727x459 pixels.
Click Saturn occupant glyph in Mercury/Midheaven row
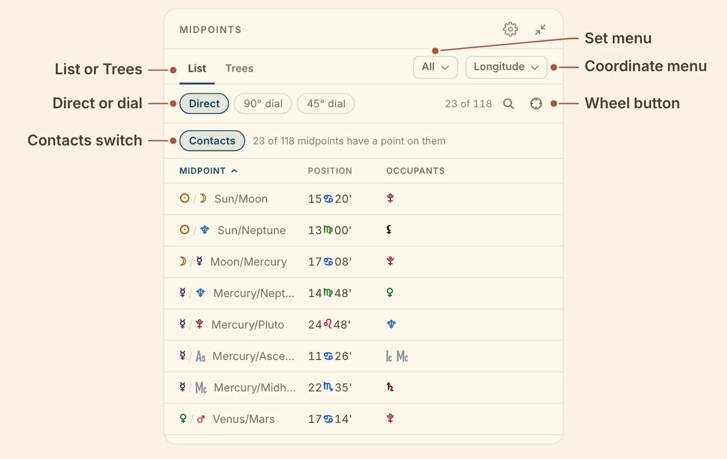click(390, 387)
